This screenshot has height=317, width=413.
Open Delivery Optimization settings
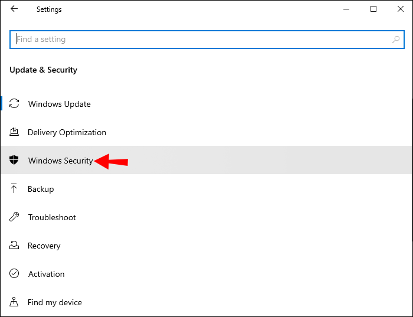(x=67, y=132)
